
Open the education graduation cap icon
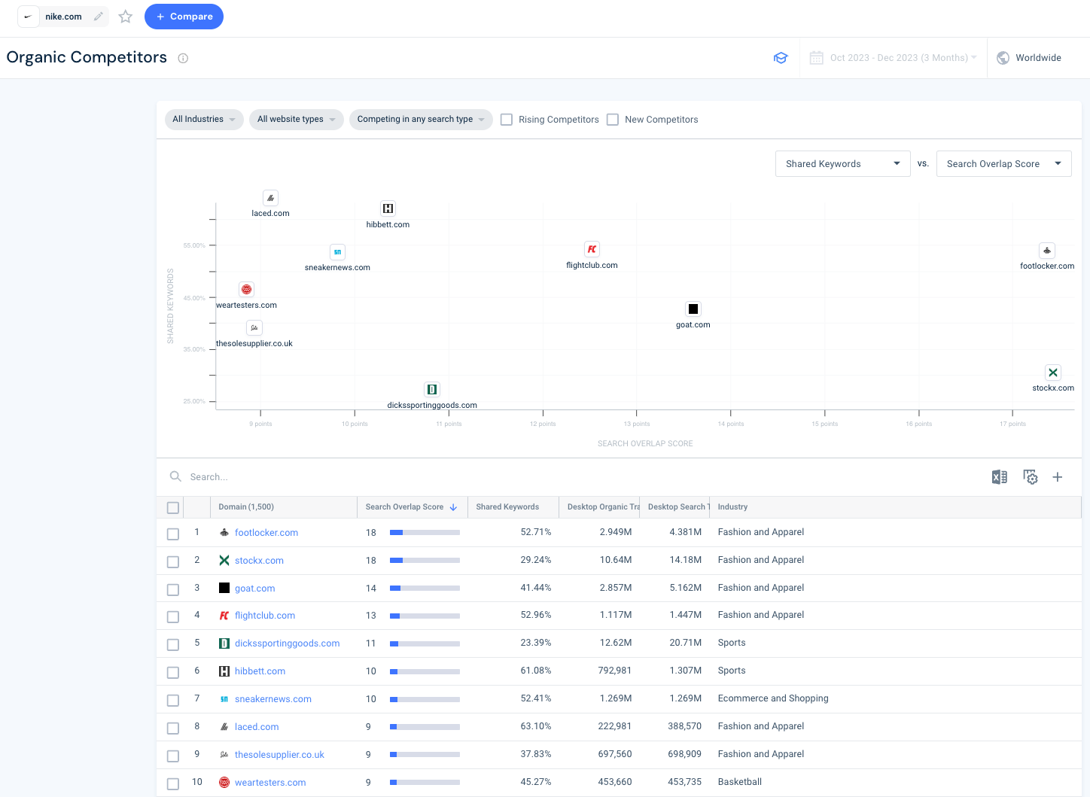pos(781,58)
